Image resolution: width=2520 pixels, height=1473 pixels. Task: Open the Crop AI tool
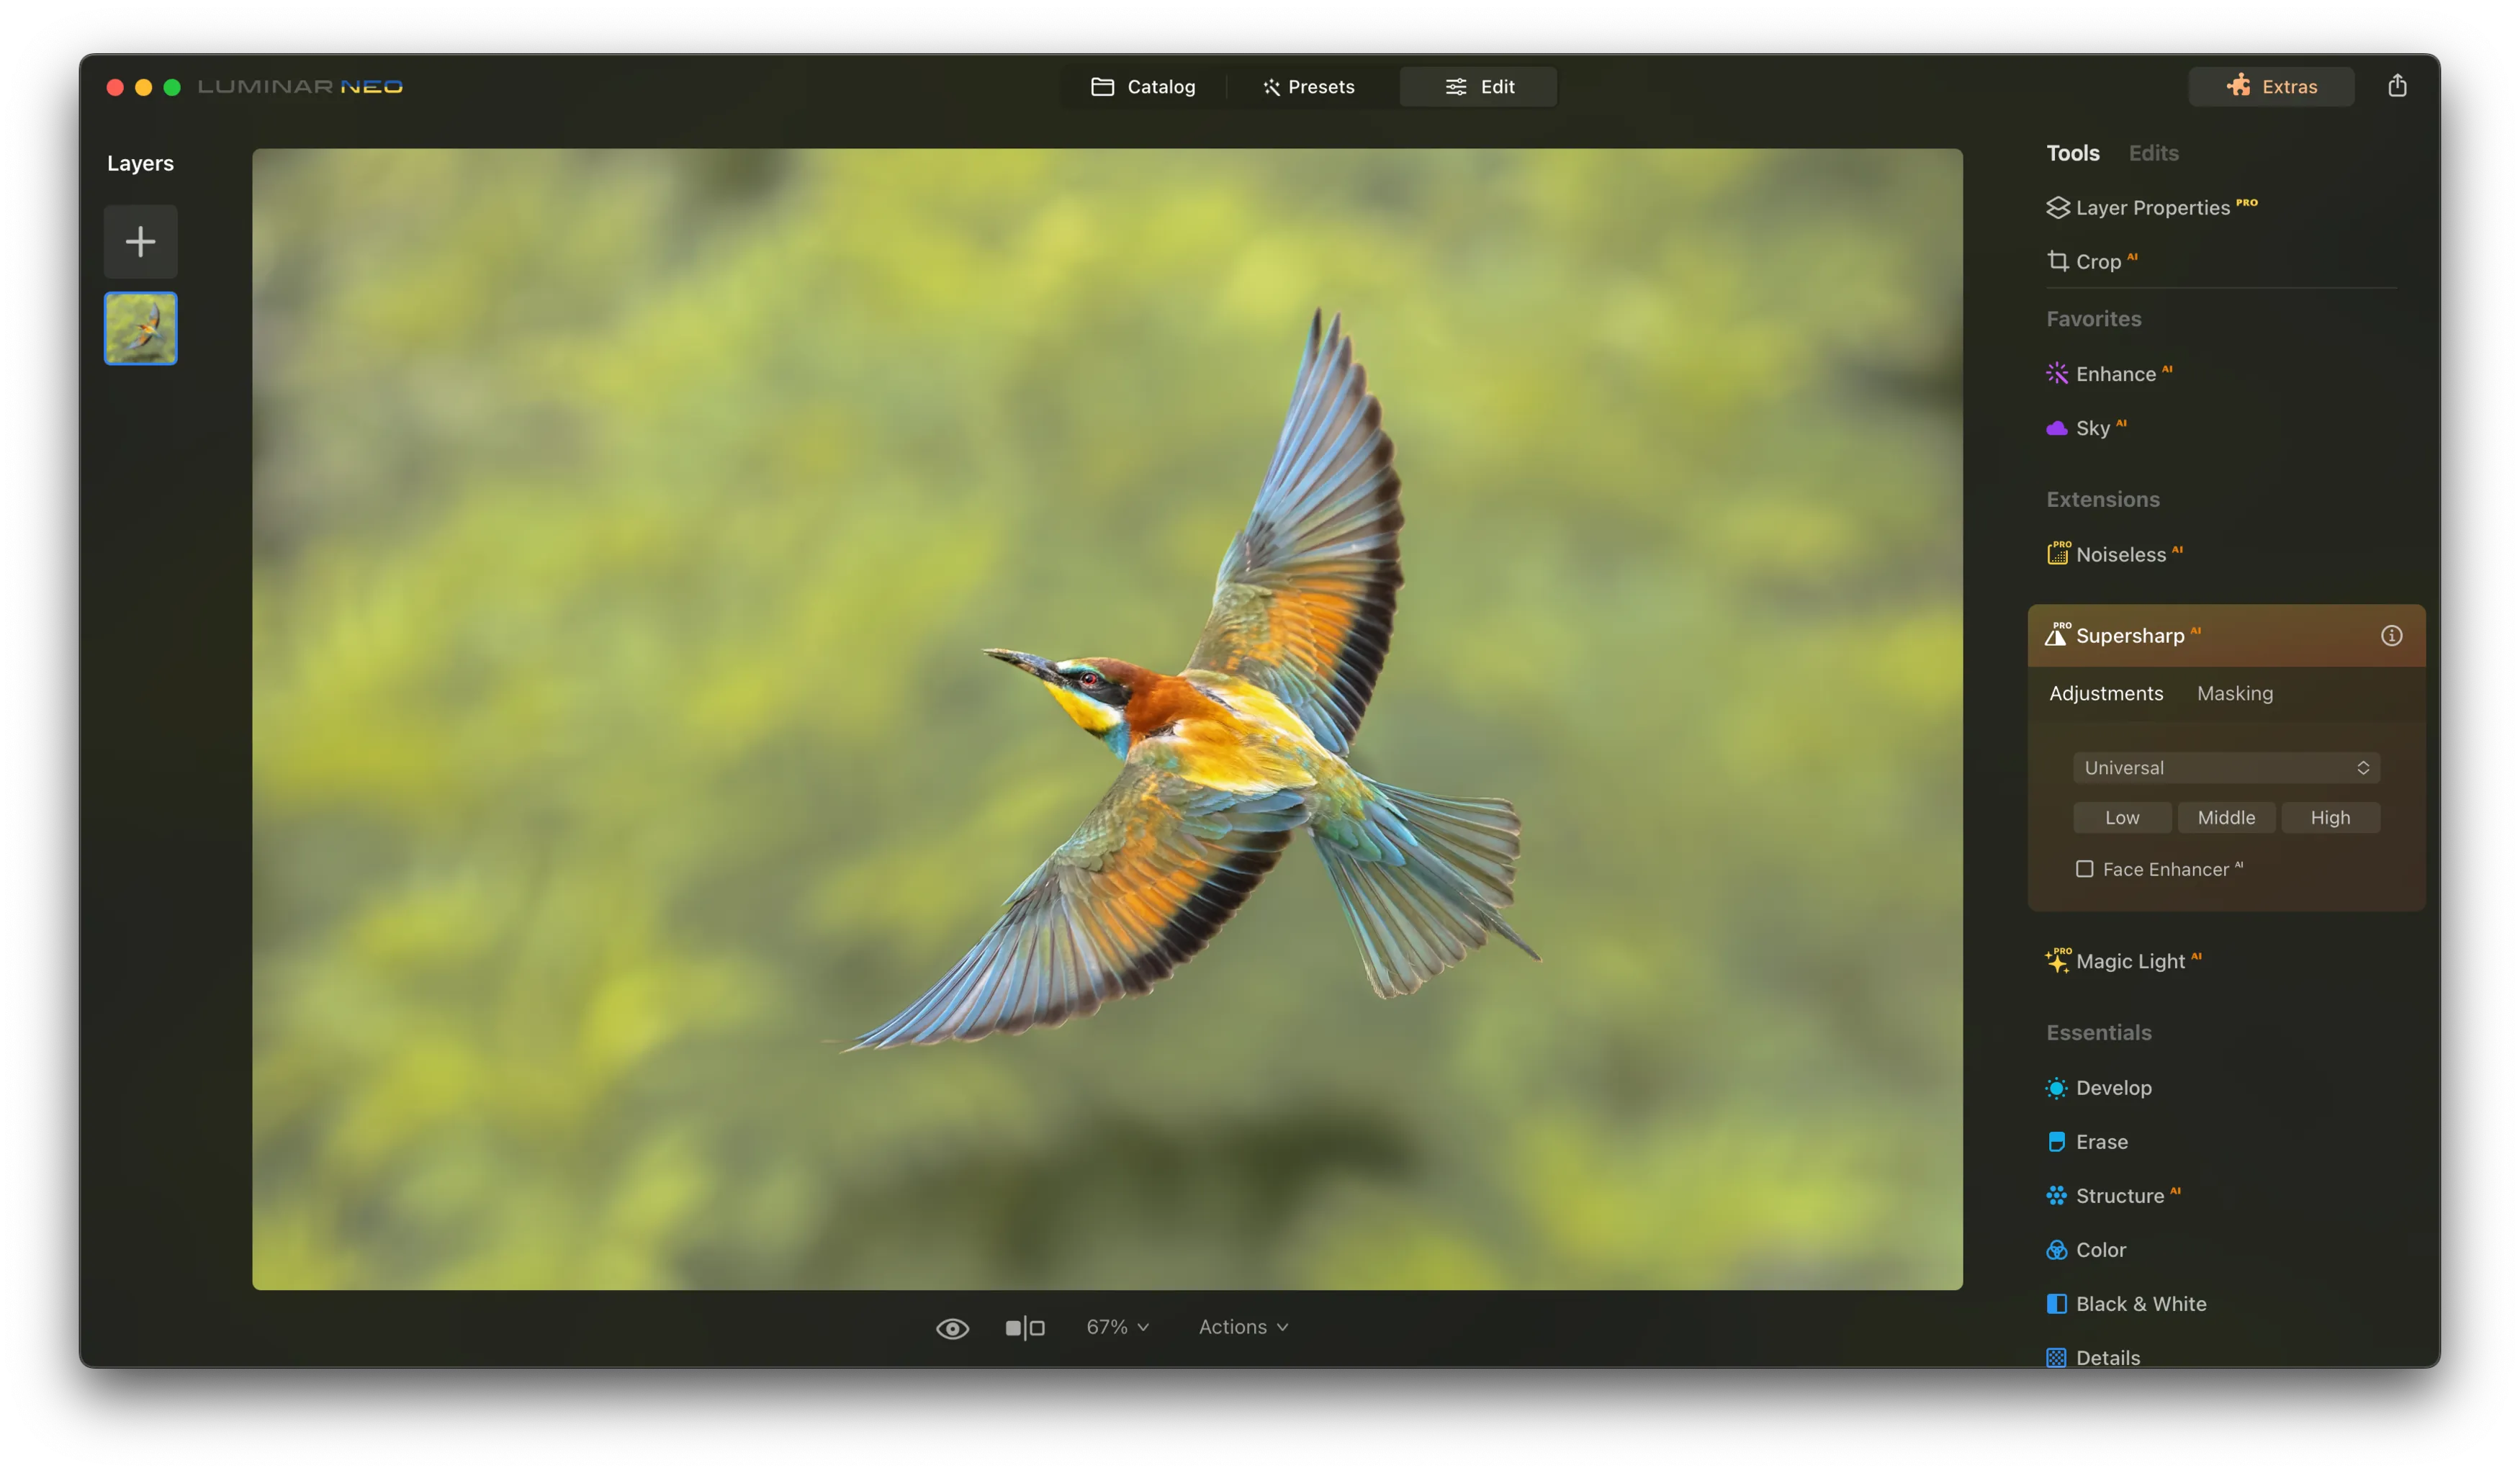point(2097,261)
